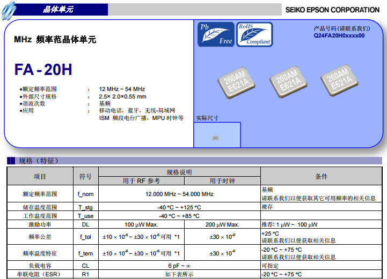Image resolution: width=387 pixels, height=279 pixels.
Task: Click the 实际尺寸 label
Action: tap(207, 118)
